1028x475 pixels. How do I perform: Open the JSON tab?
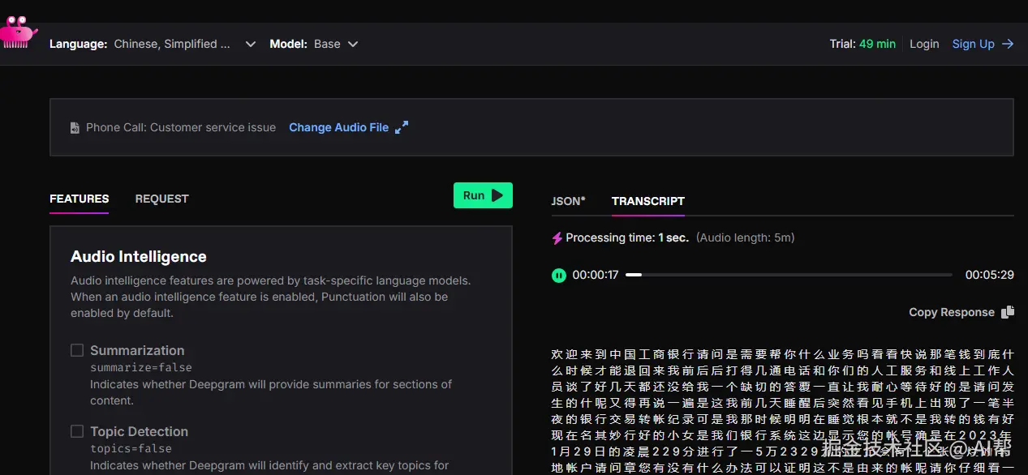[x=568, y=201]
